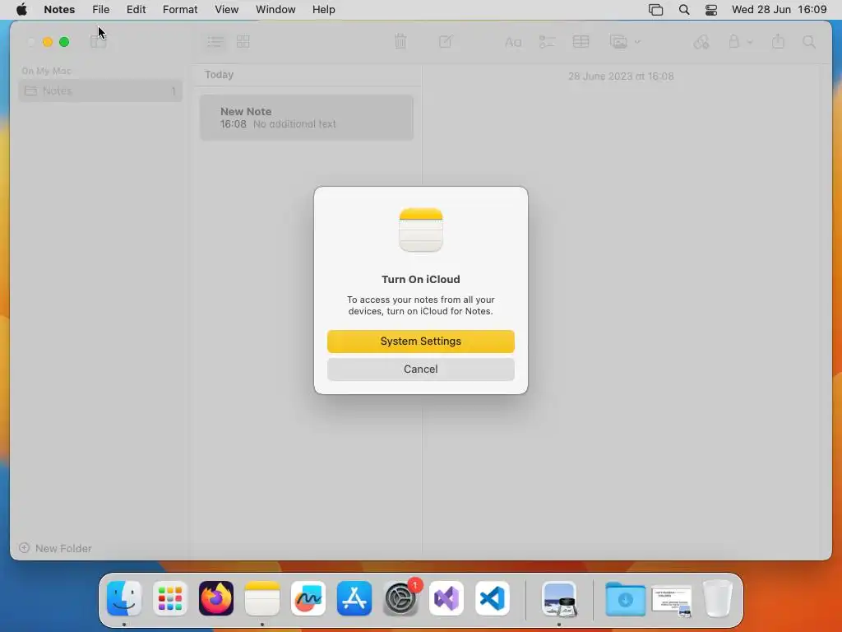Click the search icon in Notes toolbar
The width and height of the screenshot is (842, 632).
(x=809, y=42)
